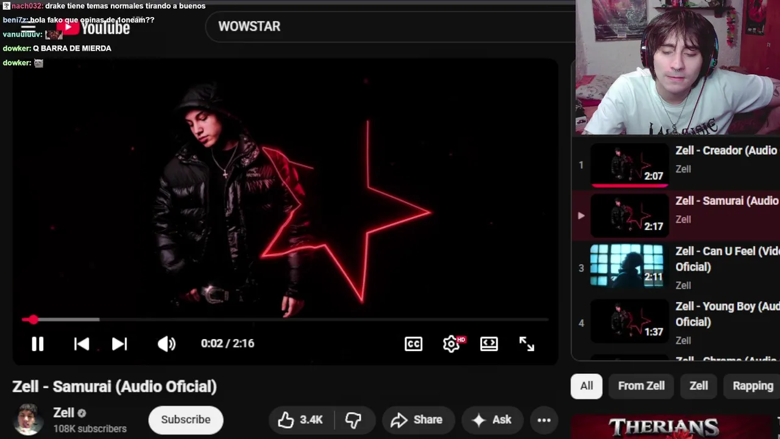Viewport: 780px width, 439px height.
Task: Select the From Zell filter chip
Action: coord(641,386)
